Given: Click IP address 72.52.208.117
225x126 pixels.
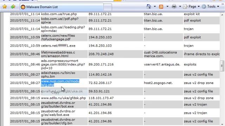Looking at the screenshot, I should pos(100,83).
